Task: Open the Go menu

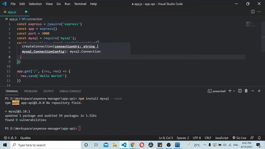Action: [x=58, y=4]
